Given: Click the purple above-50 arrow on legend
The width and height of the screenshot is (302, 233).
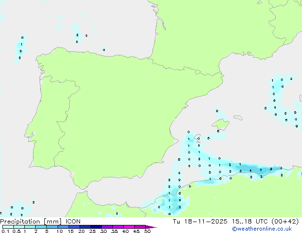Looking at the screenshot, I should pyautogui.click(x=151, y=227).
